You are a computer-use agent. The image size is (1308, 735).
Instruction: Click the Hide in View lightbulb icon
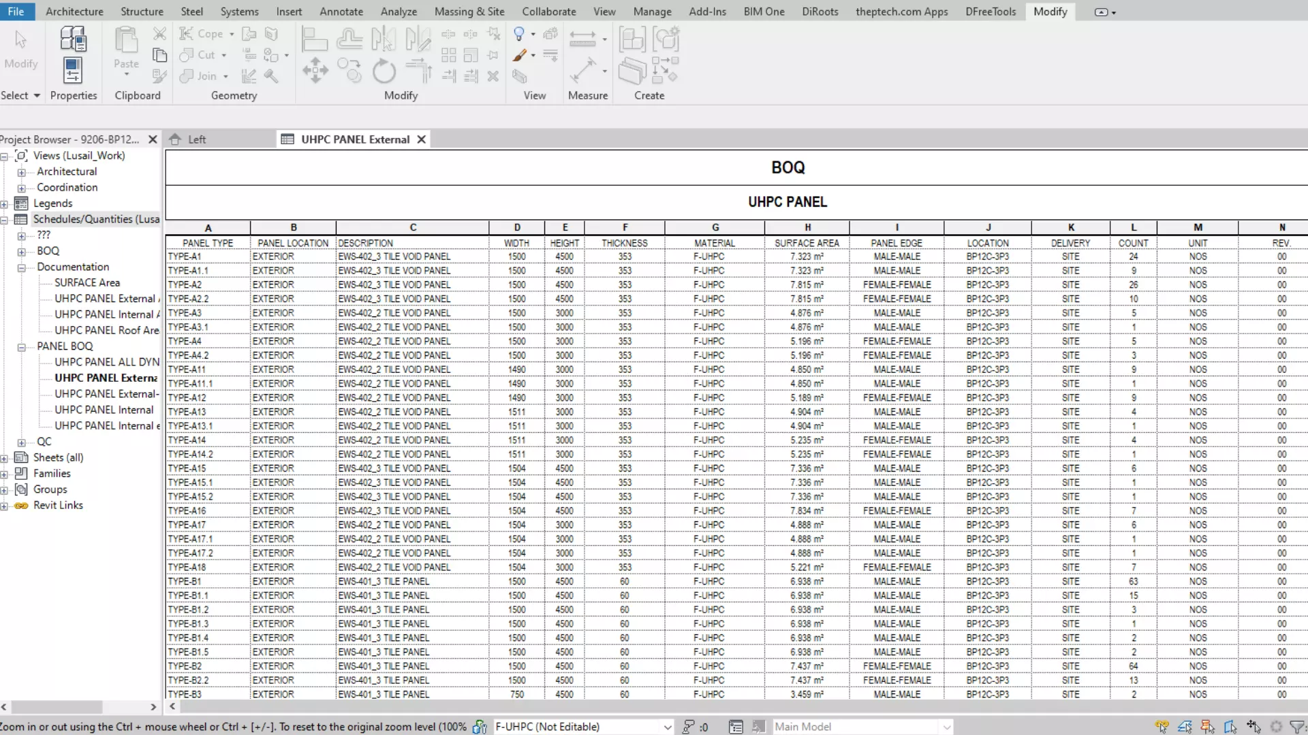click(x=519, y=33)
